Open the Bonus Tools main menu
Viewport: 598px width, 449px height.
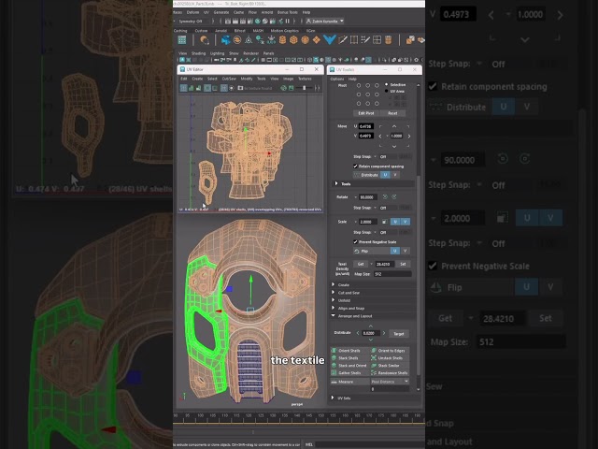point(287,12)
